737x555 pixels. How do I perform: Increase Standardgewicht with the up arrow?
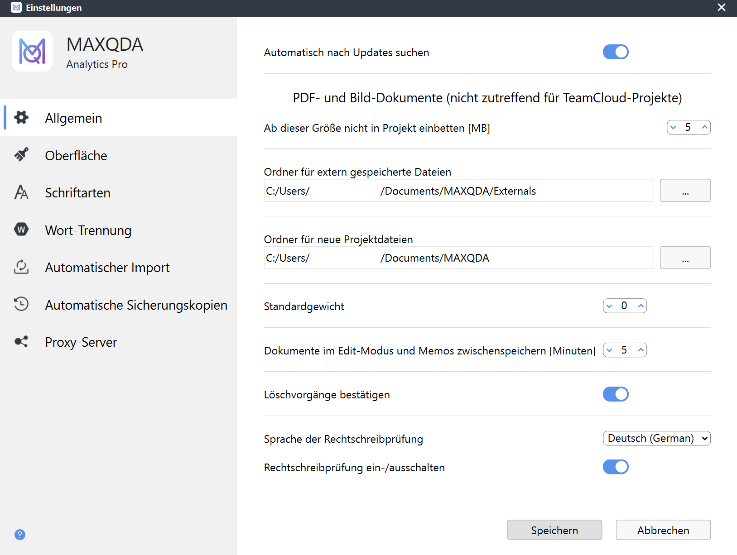pos(640,306)
